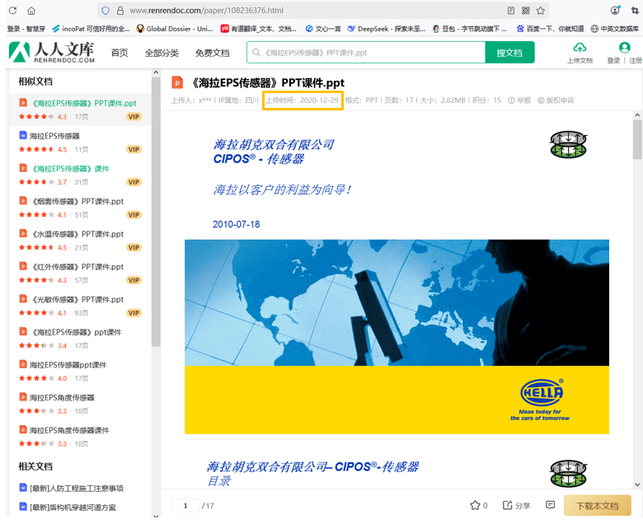This screenshot has height=524, width=643.
Task: Open the 豆包 bookmark
Action: 470,29
